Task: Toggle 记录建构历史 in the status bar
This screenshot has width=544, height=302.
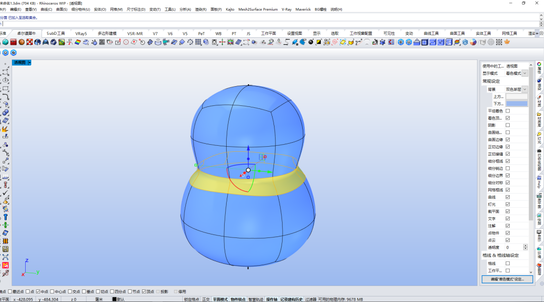Action: click(x=292, y=299)
